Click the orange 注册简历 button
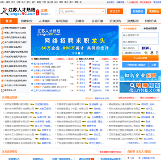 pos(154,11)
